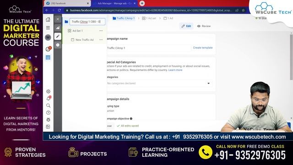Reload the browser page
This screenshot has height=165, width=293.
[59, 10]
